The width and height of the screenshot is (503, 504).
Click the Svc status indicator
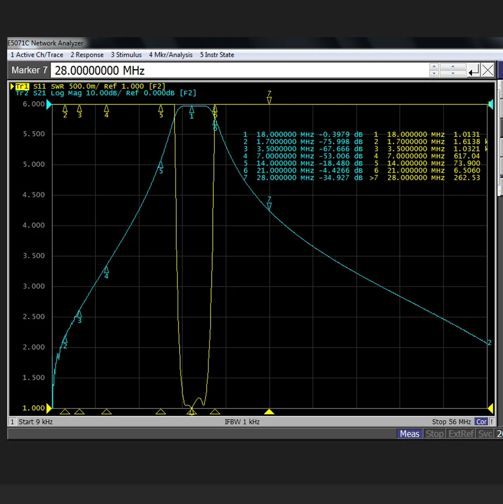(485, 434)
